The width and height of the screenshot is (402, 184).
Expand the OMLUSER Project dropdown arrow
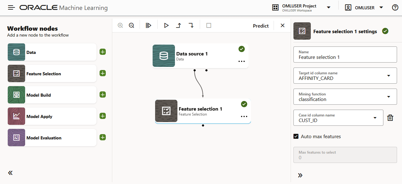click(x=328, y=8)
